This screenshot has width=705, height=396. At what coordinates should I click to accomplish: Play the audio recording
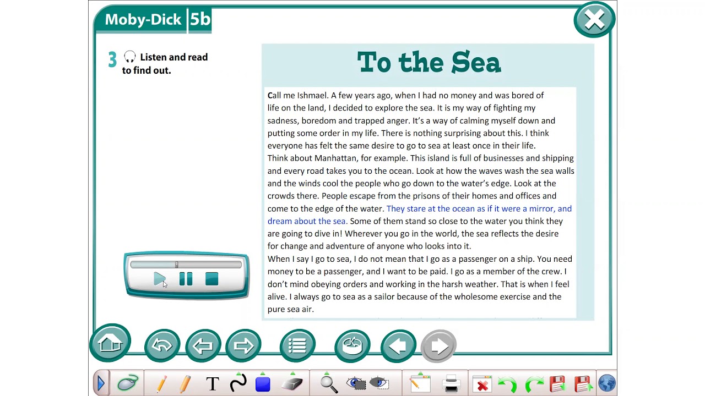pyautogui.click(x=159, y=279)
